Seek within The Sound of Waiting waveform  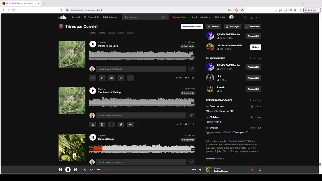coord(142,102)
